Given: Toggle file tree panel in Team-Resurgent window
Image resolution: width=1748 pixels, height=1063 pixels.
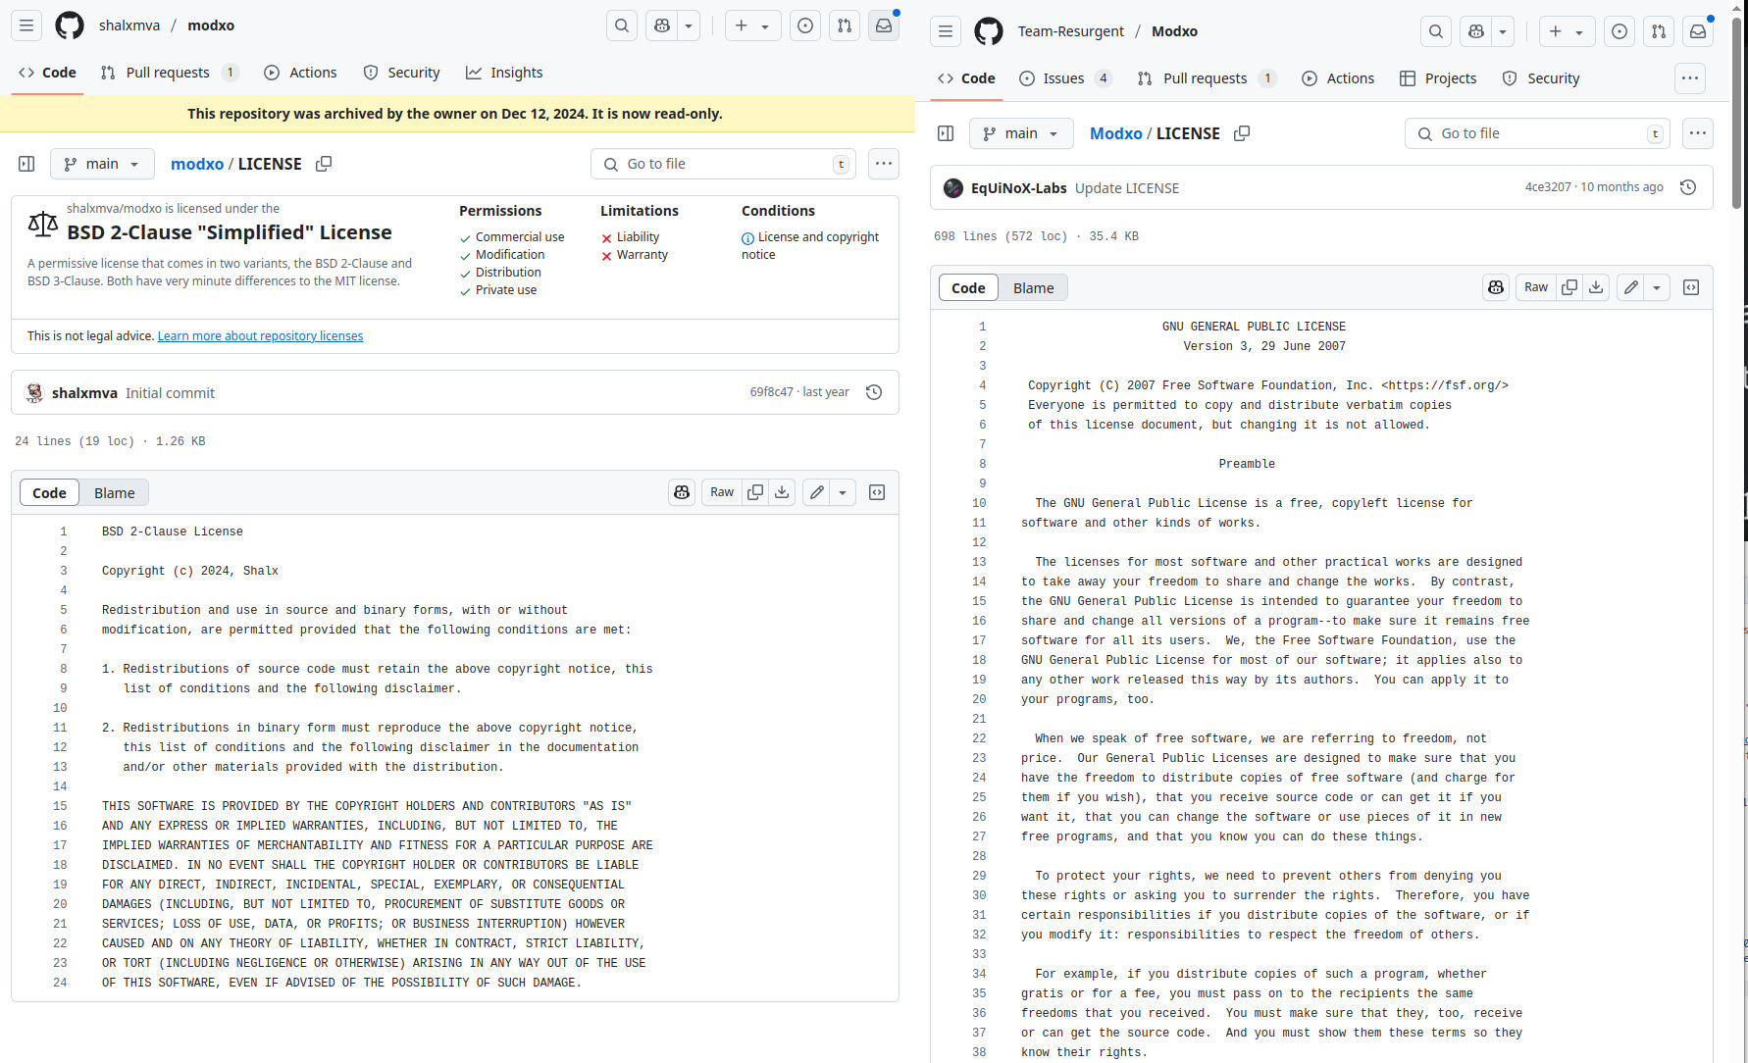Looking at the screenshot, I should coord(946,133).
